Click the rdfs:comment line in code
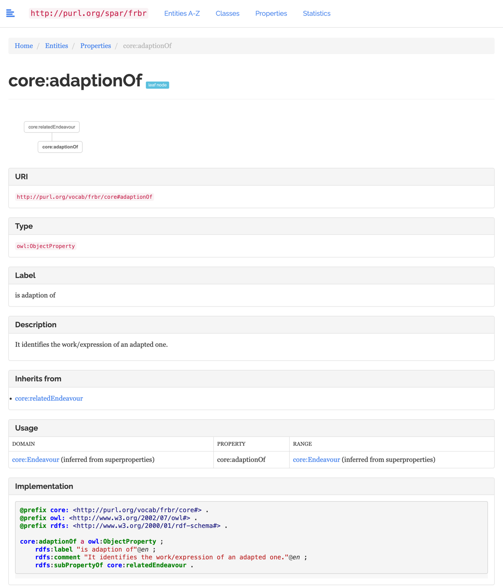The width and height of the screenshot is (503, 587). (171, 557)
